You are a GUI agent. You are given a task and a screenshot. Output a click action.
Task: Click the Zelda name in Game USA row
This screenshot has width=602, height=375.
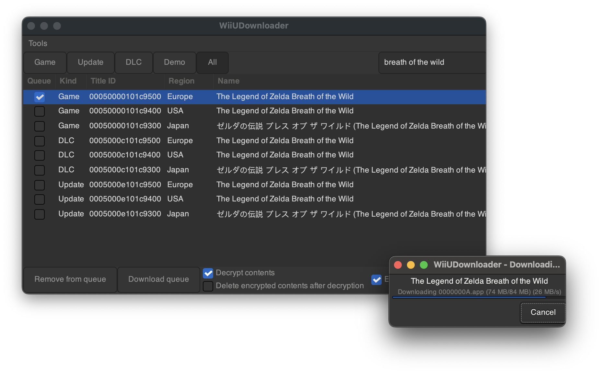[x=285, y=111]
